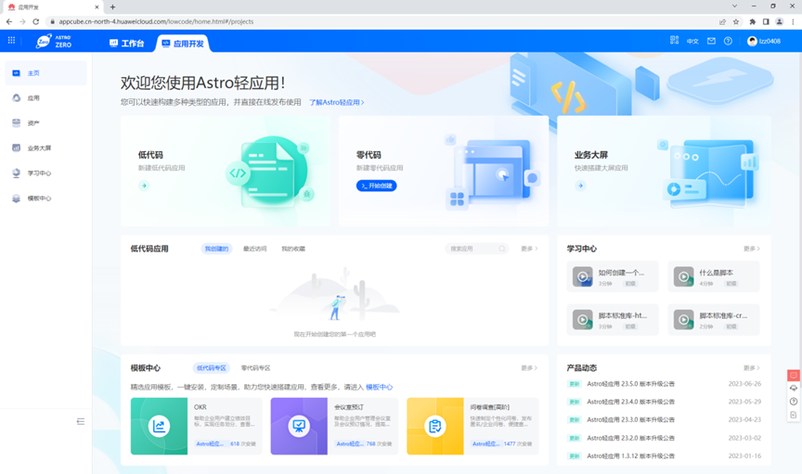
Task: Open 更多 in 低代码应用 section
Action: (x=529, y=249)
